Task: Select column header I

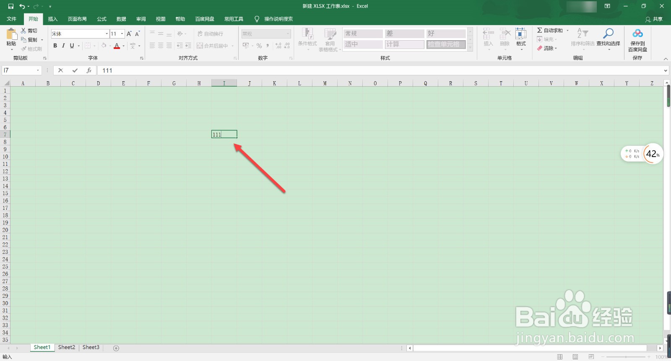Action: [224, 83]
